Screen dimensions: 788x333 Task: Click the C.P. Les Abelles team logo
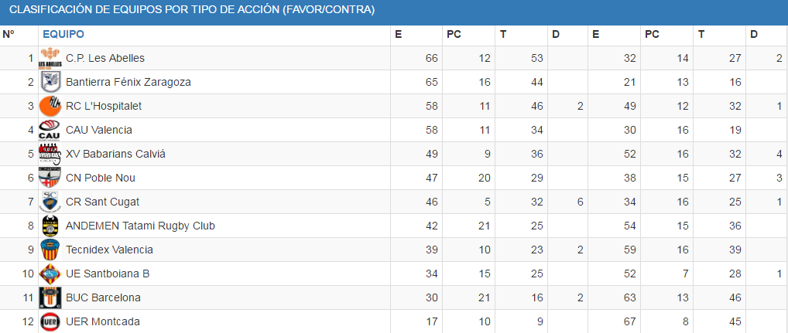pos(51,58)
